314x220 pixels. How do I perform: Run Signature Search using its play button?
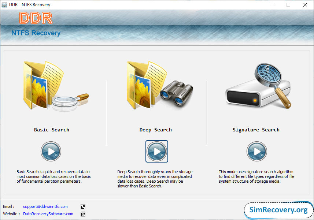[x=256, y=151]
